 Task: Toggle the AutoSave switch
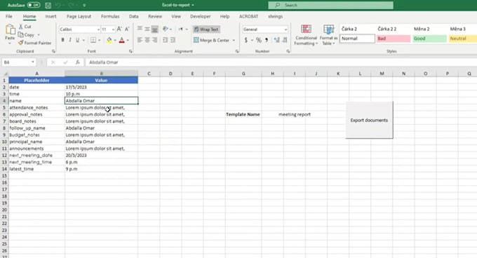(34, 5)
